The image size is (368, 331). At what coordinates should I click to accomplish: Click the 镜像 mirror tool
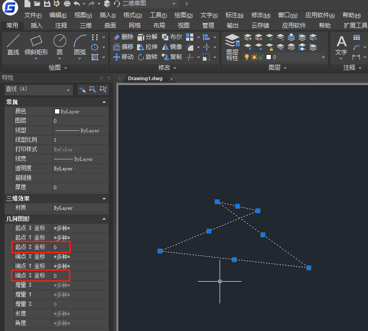coord(172,47)
